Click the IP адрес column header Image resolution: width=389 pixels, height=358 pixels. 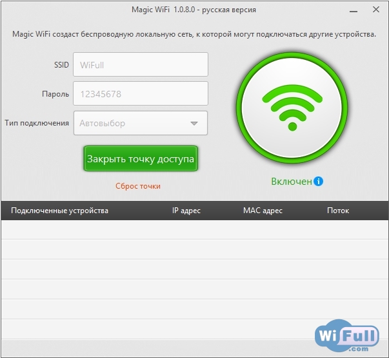[186, 211]
